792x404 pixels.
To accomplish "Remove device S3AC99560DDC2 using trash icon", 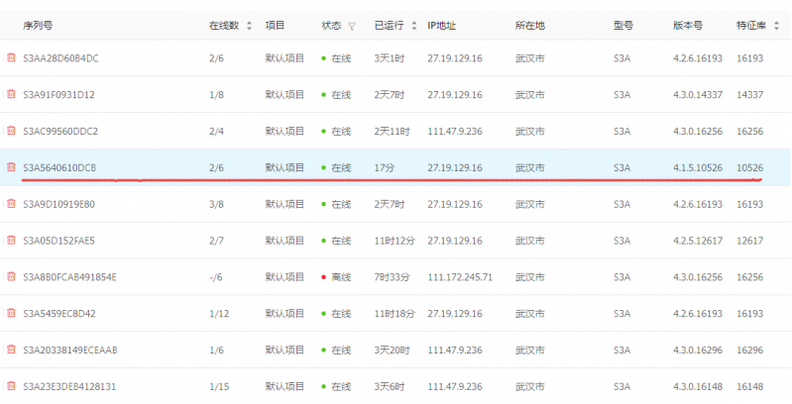I will (11, 131).
